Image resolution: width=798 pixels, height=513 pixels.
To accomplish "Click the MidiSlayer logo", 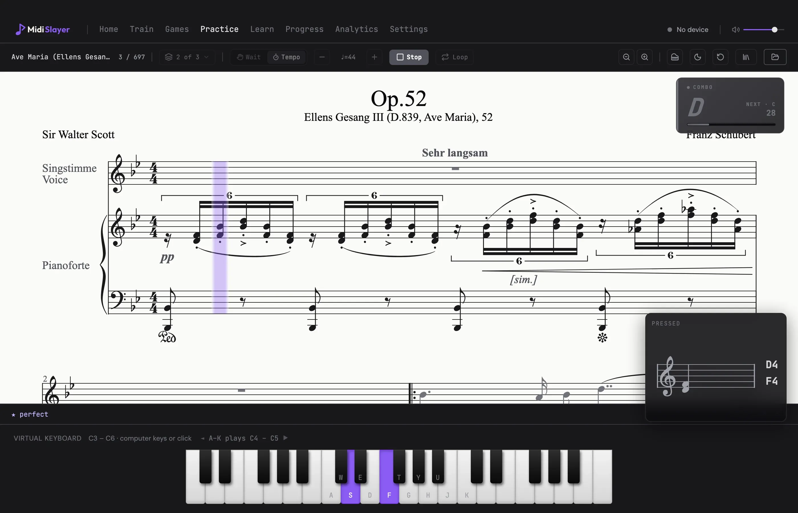I will coord(43,29).
